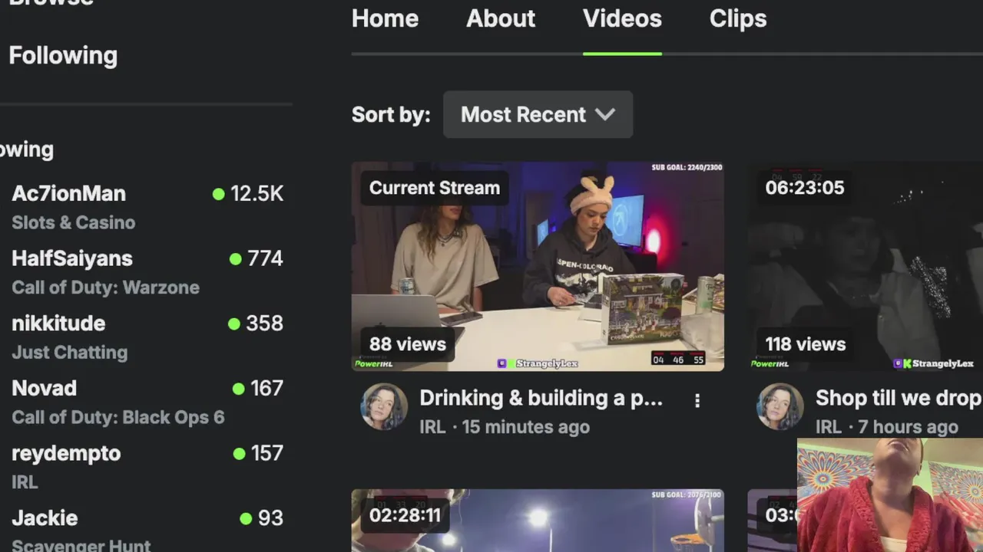The width and height of the screenshot is (983, 552).
Task: Open the Home tab
Action: (385, 18)
